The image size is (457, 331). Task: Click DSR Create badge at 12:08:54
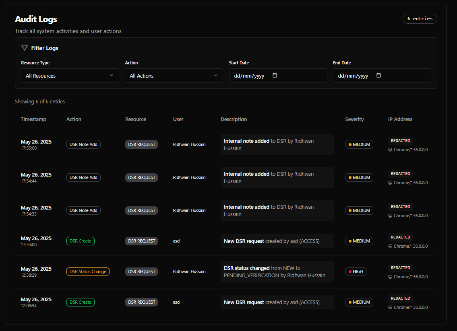(81, 302)
